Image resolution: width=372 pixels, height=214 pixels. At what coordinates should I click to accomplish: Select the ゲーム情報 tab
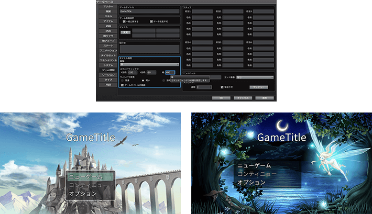pos(108,70)
